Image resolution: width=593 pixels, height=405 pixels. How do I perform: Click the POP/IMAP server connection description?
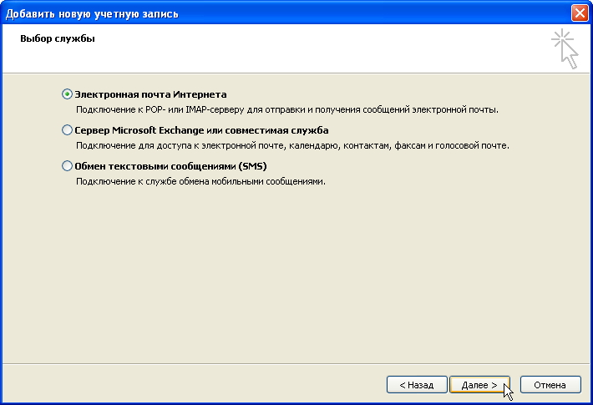click(287, 109)
